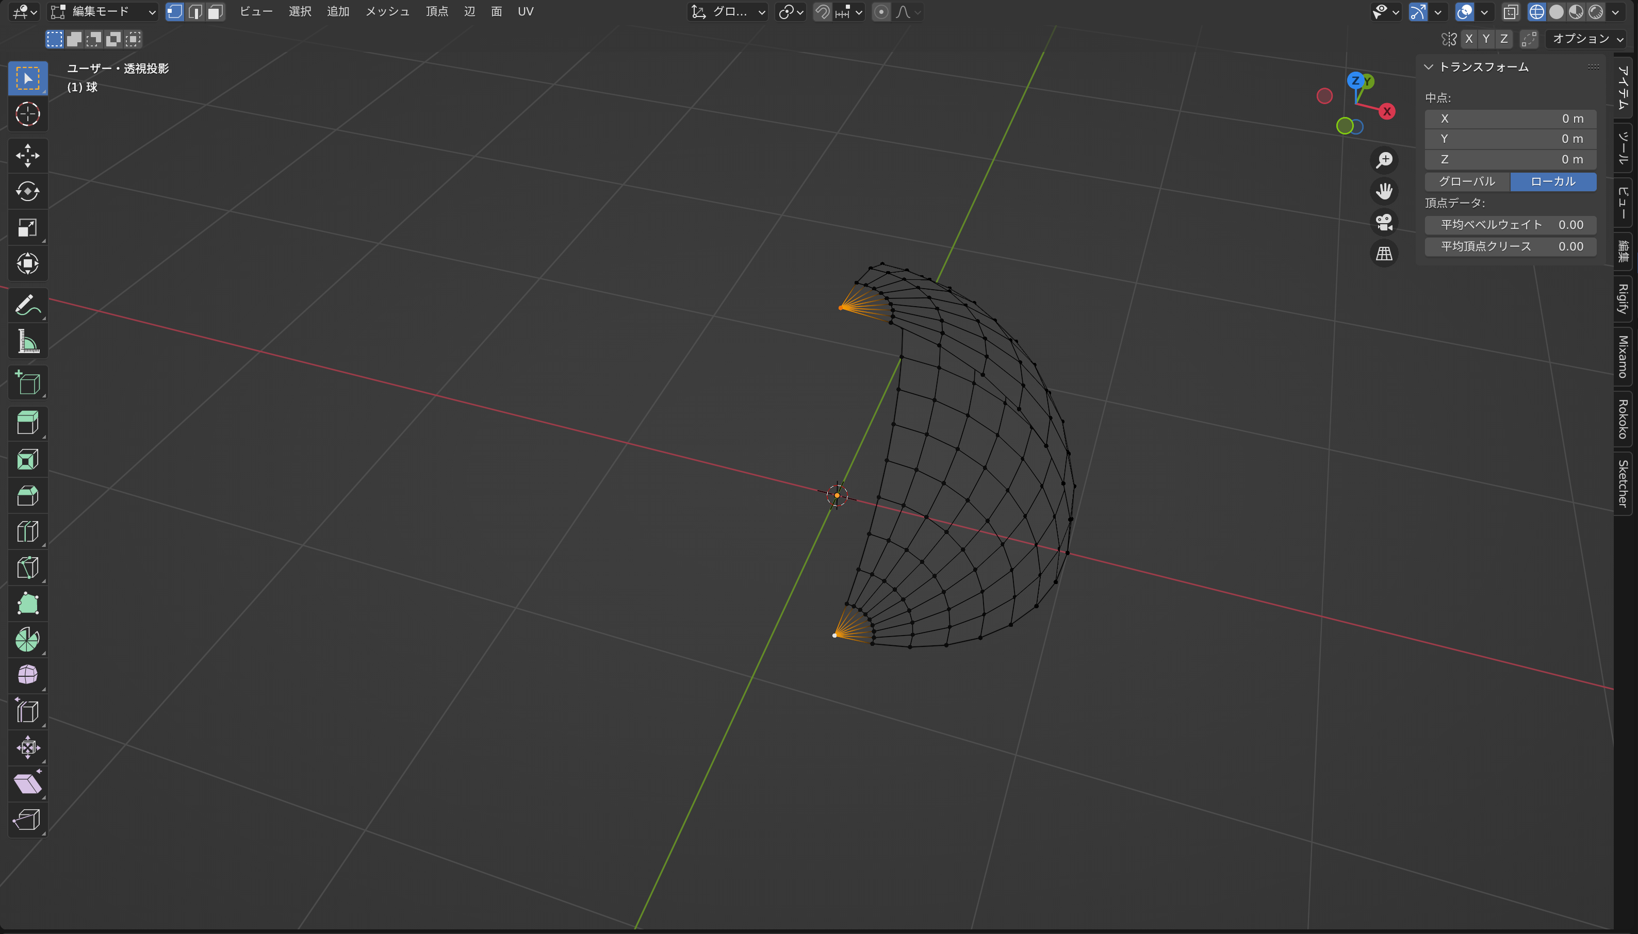
Task: Open the オプション dropdown
Action: point(1586,39)
